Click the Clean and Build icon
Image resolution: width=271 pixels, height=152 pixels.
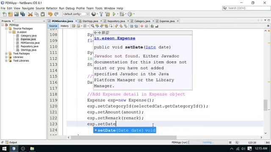pos(108,14)
